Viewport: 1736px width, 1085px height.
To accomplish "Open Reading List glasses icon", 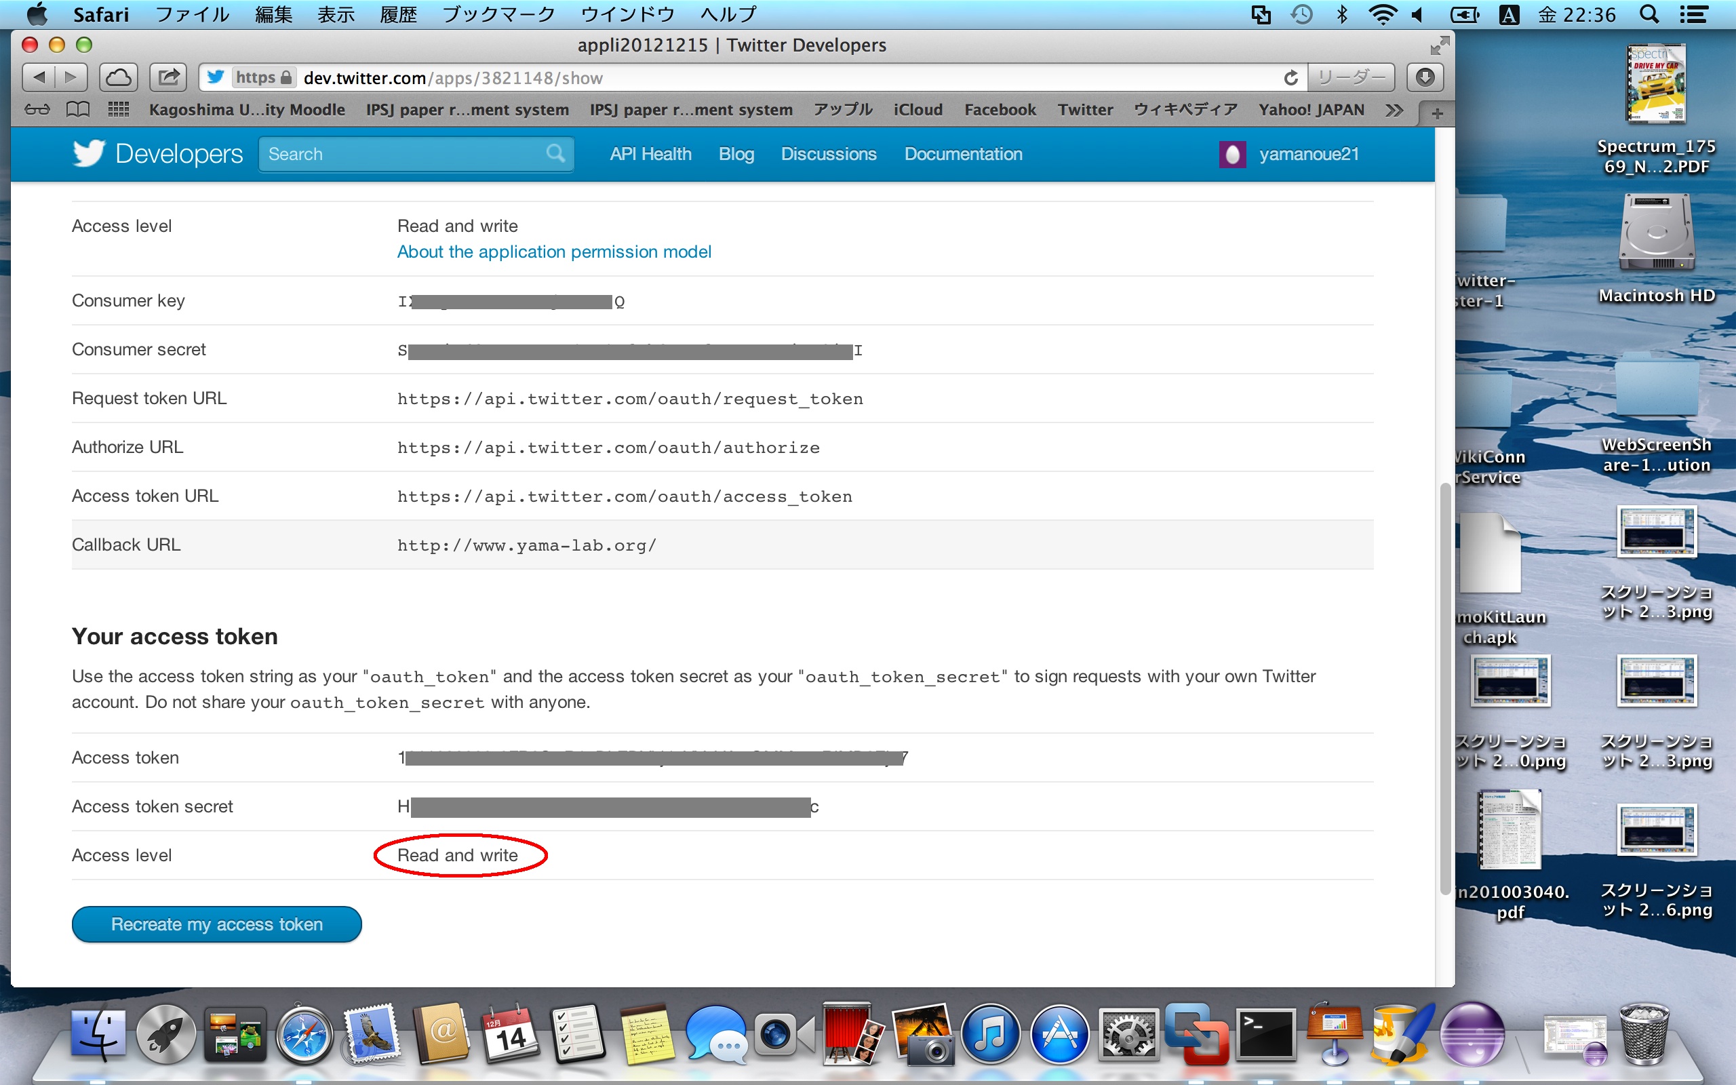I will click(37, 110).
